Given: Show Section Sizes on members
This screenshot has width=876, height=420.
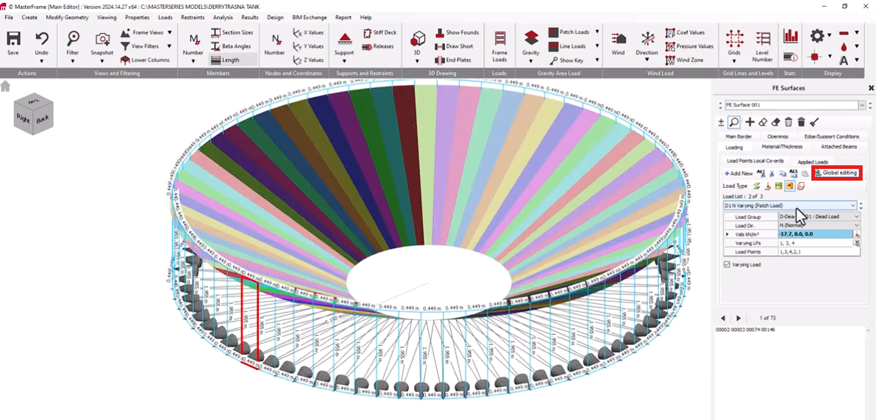Looking at the screenshot, I should click(232, 33).
